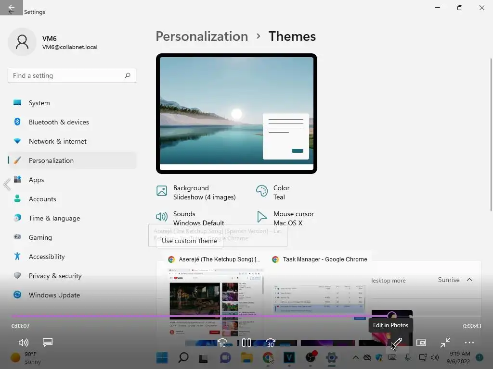Open Task View on the taskbar
The image size is (493, 369).
pyautogui.click(x=203, y=358)
